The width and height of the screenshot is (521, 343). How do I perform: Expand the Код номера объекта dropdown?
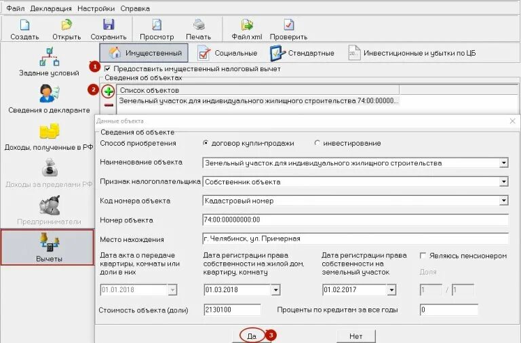(504, 201)
